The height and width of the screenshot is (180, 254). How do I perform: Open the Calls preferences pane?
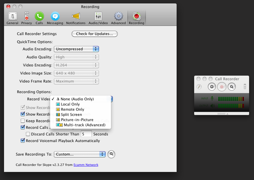[39, 18]
